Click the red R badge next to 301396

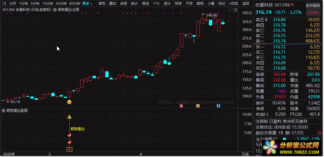pyautogui.click(x=293, y=4)
